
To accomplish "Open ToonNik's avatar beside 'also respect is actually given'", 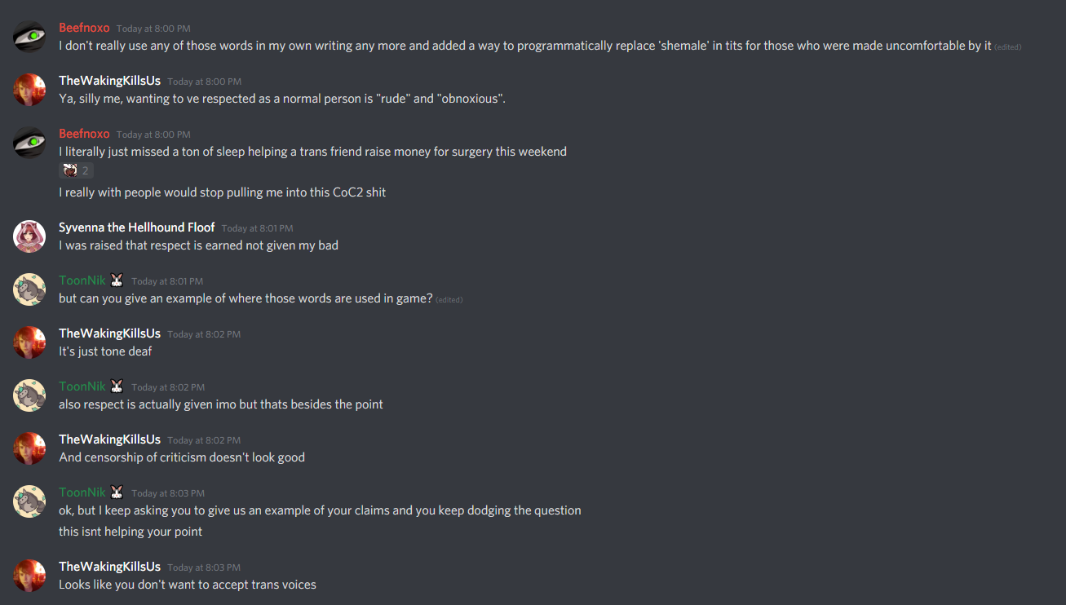I will [29, 395].
